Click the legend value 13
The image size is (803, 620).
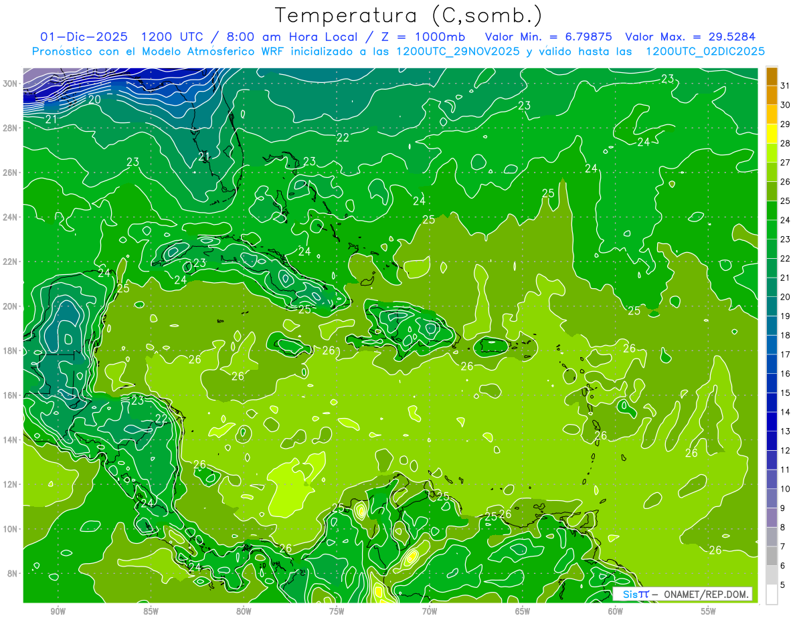point(786,431)
